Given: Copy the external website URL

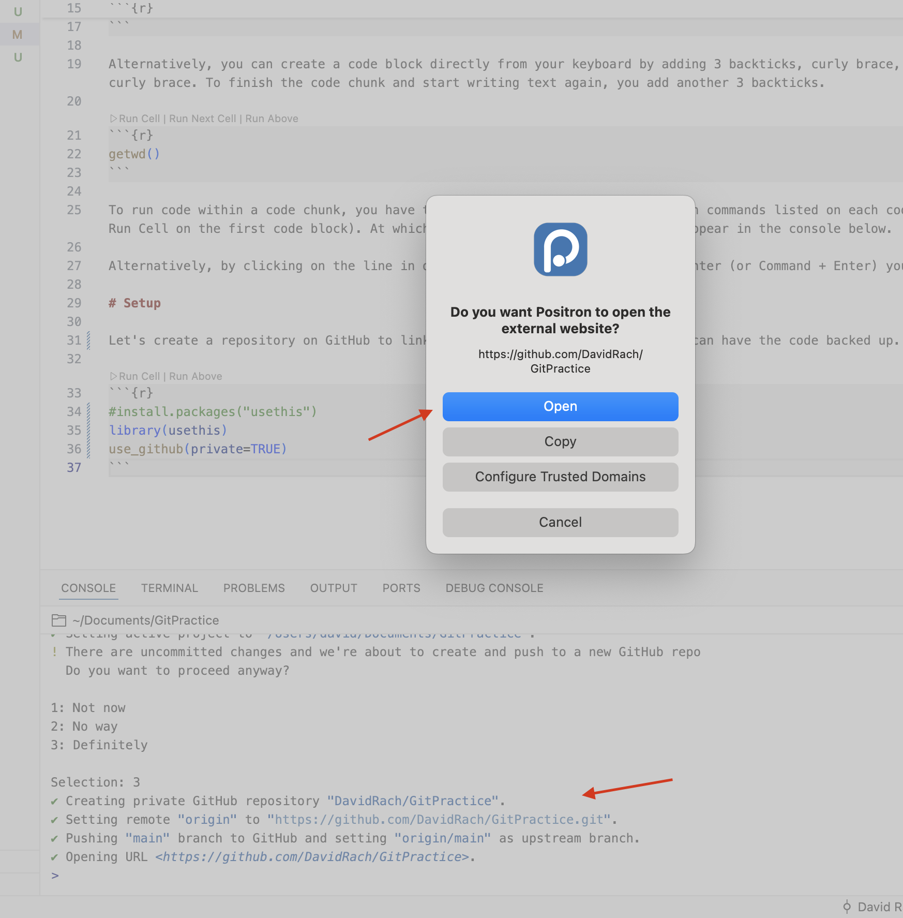Looking at the screenshot, I should click(560, 441).
